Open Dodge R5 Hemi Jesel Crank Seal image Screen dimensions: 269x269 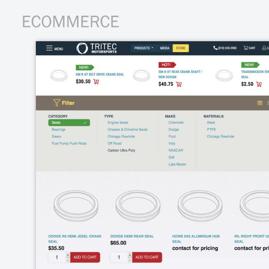click(76, 206)
